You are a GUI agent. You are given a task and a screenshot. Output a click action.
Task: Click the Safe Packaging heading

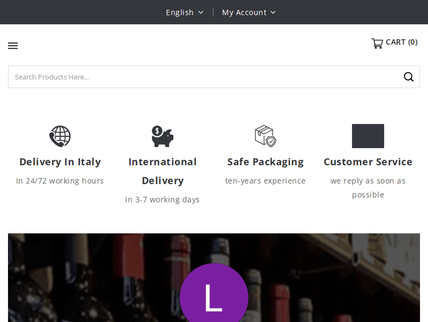[x=265, y=162]
